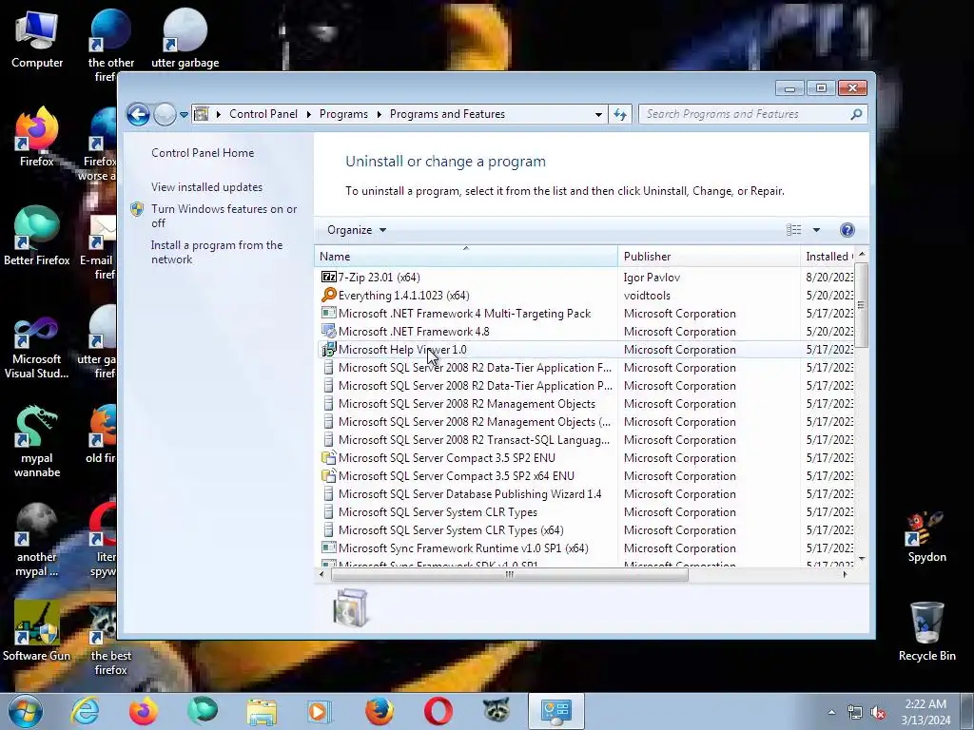The width and height of the screenshot is (974, 730).
Task: Click the Programs and Features breadcrumb
Action: [x=447, y=114]
